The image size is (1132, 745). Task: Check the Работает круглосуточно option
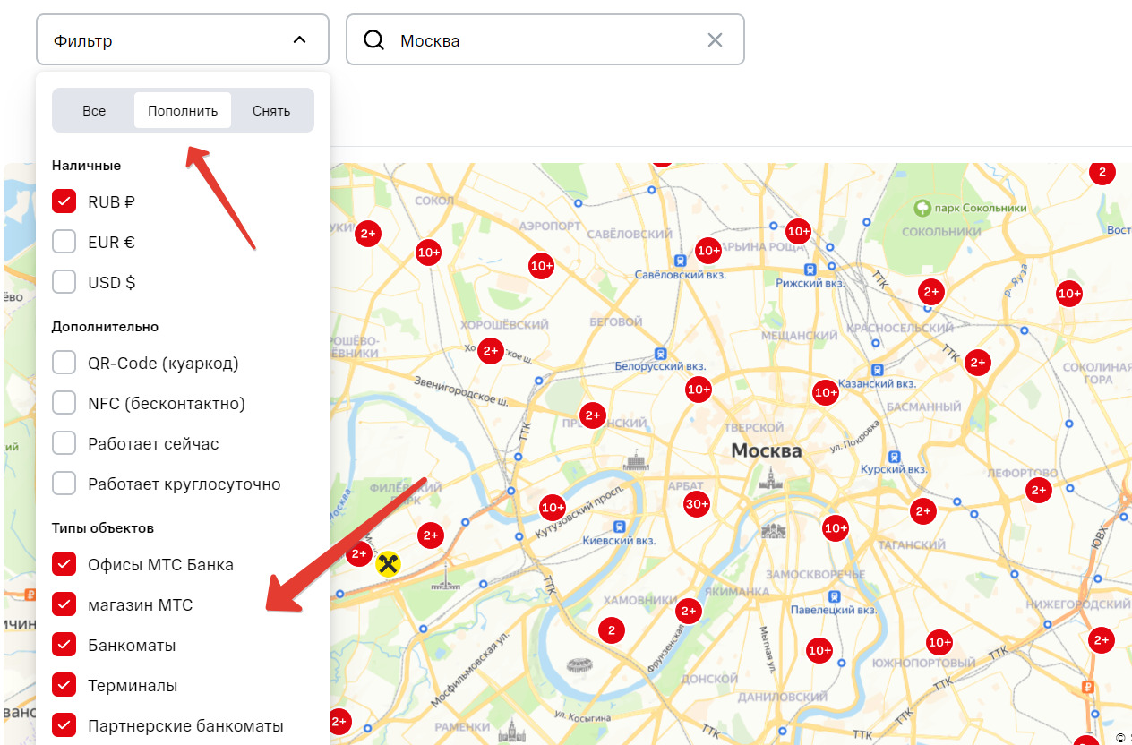click(64, 484)
